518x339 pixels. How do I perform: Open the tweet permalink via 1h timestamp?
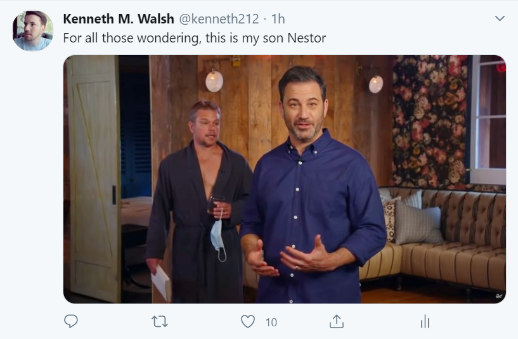pyautogui.click(x=278, y=19)
